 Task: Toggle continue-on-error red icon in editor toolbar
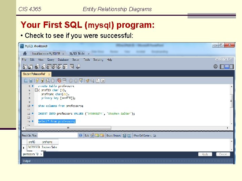tap(59, 81)
